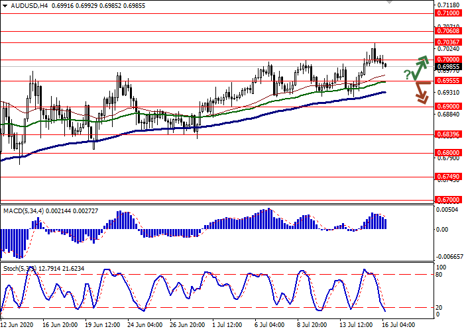
Task: Click the 1 Jul 12:00 date label
Action: coord(225,326)
